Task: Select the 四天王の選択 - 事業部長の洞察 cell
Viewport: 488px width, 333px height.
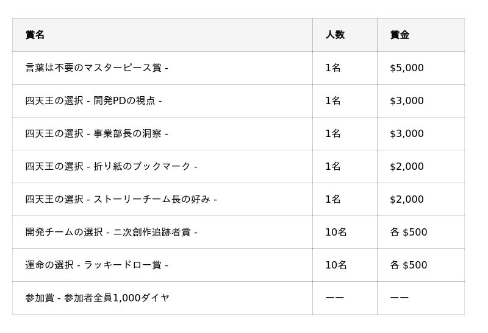Action: click(x=96, y=133)
